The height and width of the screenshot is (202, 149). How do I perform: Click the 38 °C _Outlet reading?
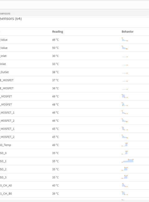55,72
